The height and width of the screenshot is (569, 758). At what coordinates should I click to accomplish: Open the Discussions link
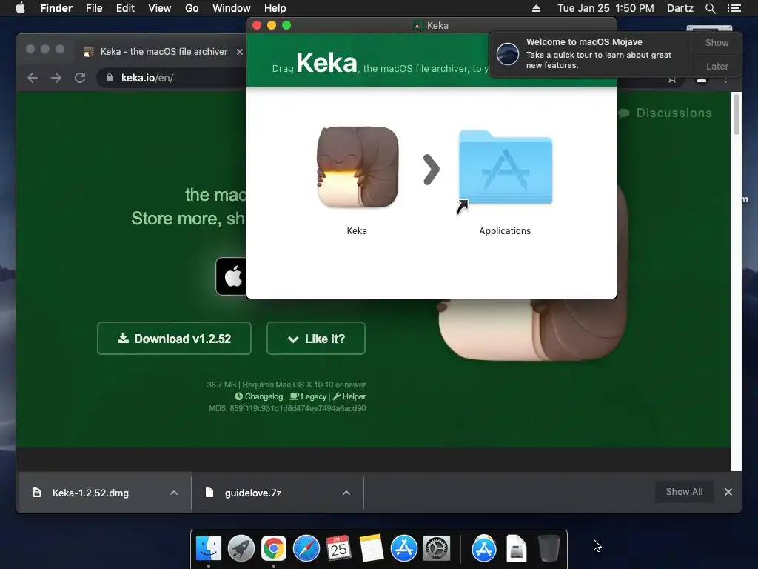pyautogui.click(x=665, y=113)
